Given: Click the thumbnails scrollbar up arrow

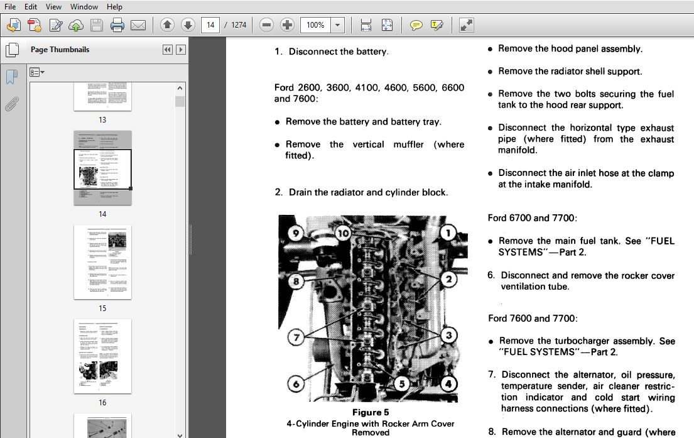Looking at the screenshot, I should click(180, 88).
